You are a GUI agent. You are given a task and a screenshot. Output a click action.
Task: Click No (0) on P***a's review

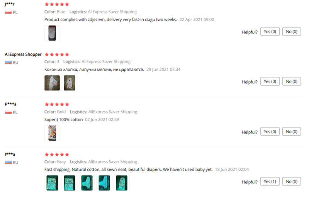292,131
